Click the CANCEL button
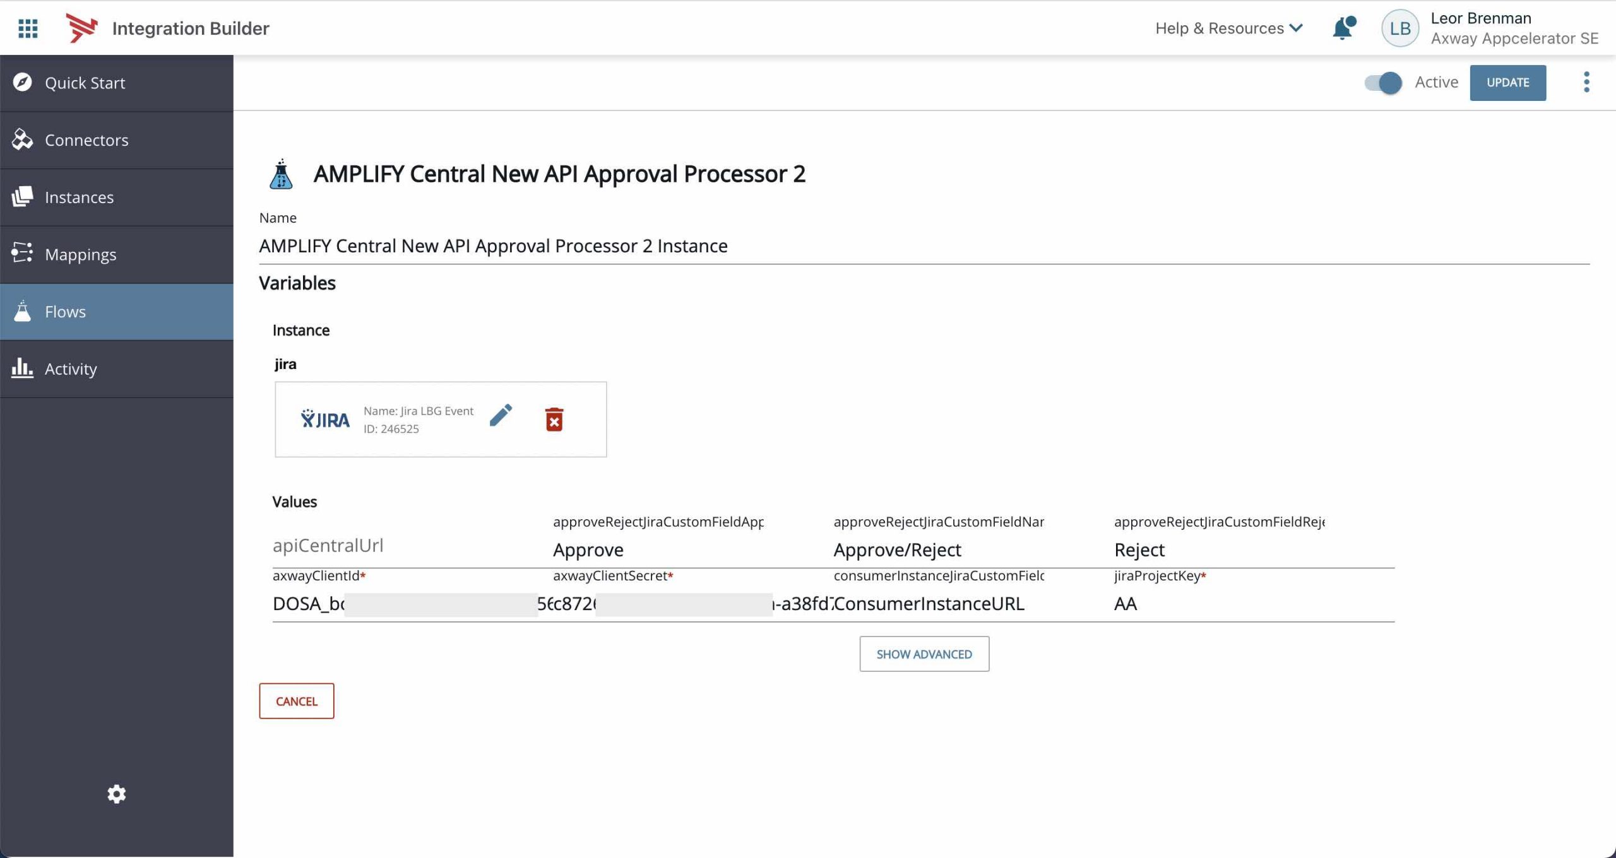The height and width of the screenshot is (858, 1616). [296, 701]
